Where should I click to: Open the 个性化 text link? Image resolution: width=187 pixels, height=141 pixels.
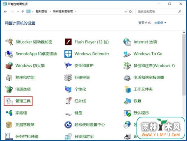click(x=80, y=89)
